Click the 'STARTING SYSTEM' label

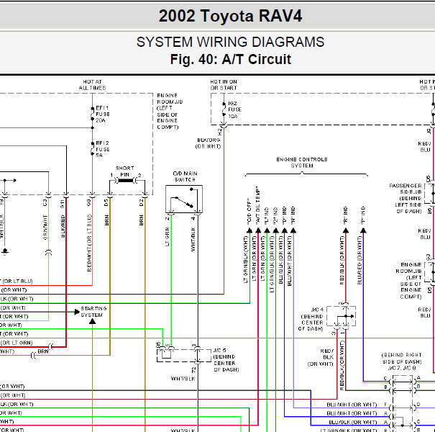[x=93, y=312]
